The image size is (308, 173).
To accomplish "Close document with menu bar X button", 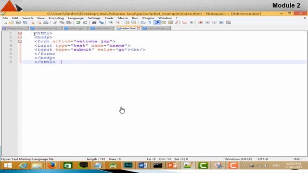I will (305, 18).
